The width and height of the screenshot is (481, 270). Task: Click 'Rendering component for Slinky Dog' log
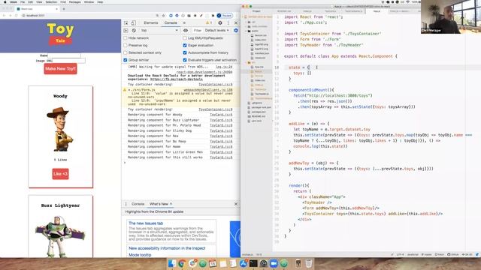click(159, 130)
